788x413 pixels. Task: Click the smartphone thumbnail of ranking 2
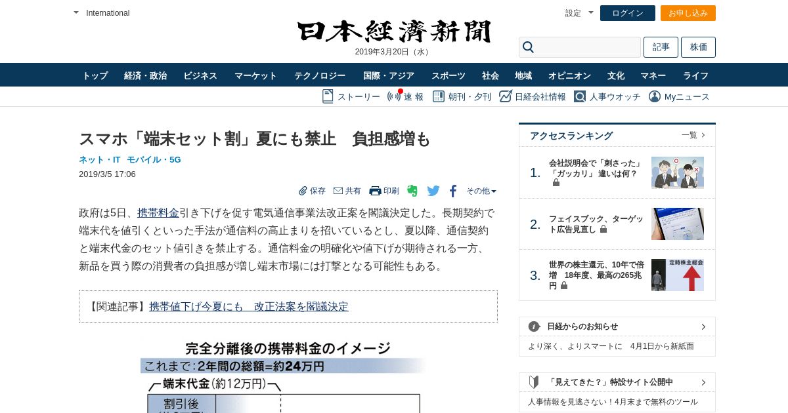pyautogui.click(x=678, y=224)
